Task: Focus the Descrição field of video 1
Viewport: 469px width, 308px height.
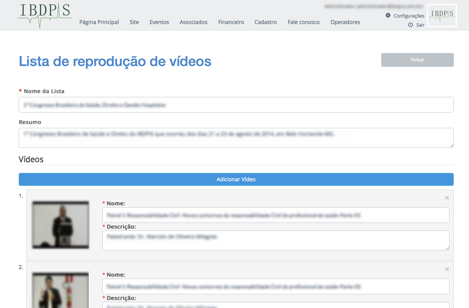Action: pos(276,240)
